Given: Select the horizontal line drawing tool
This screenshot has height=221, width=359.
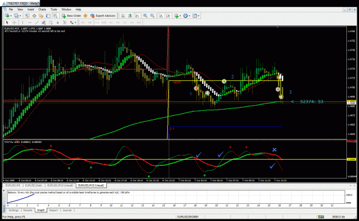Looking at the screenshot, I should tap(30, 22).
